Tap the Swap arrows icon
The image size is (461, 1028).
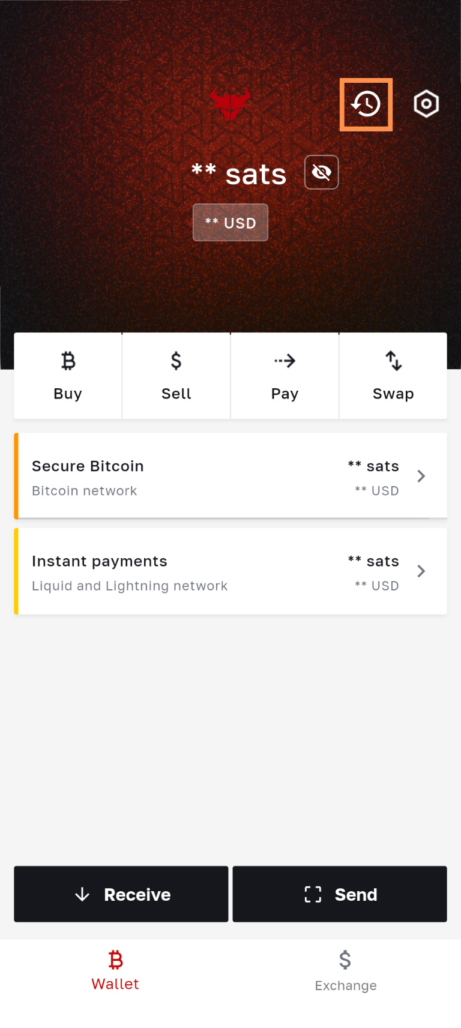click(393, 361)
